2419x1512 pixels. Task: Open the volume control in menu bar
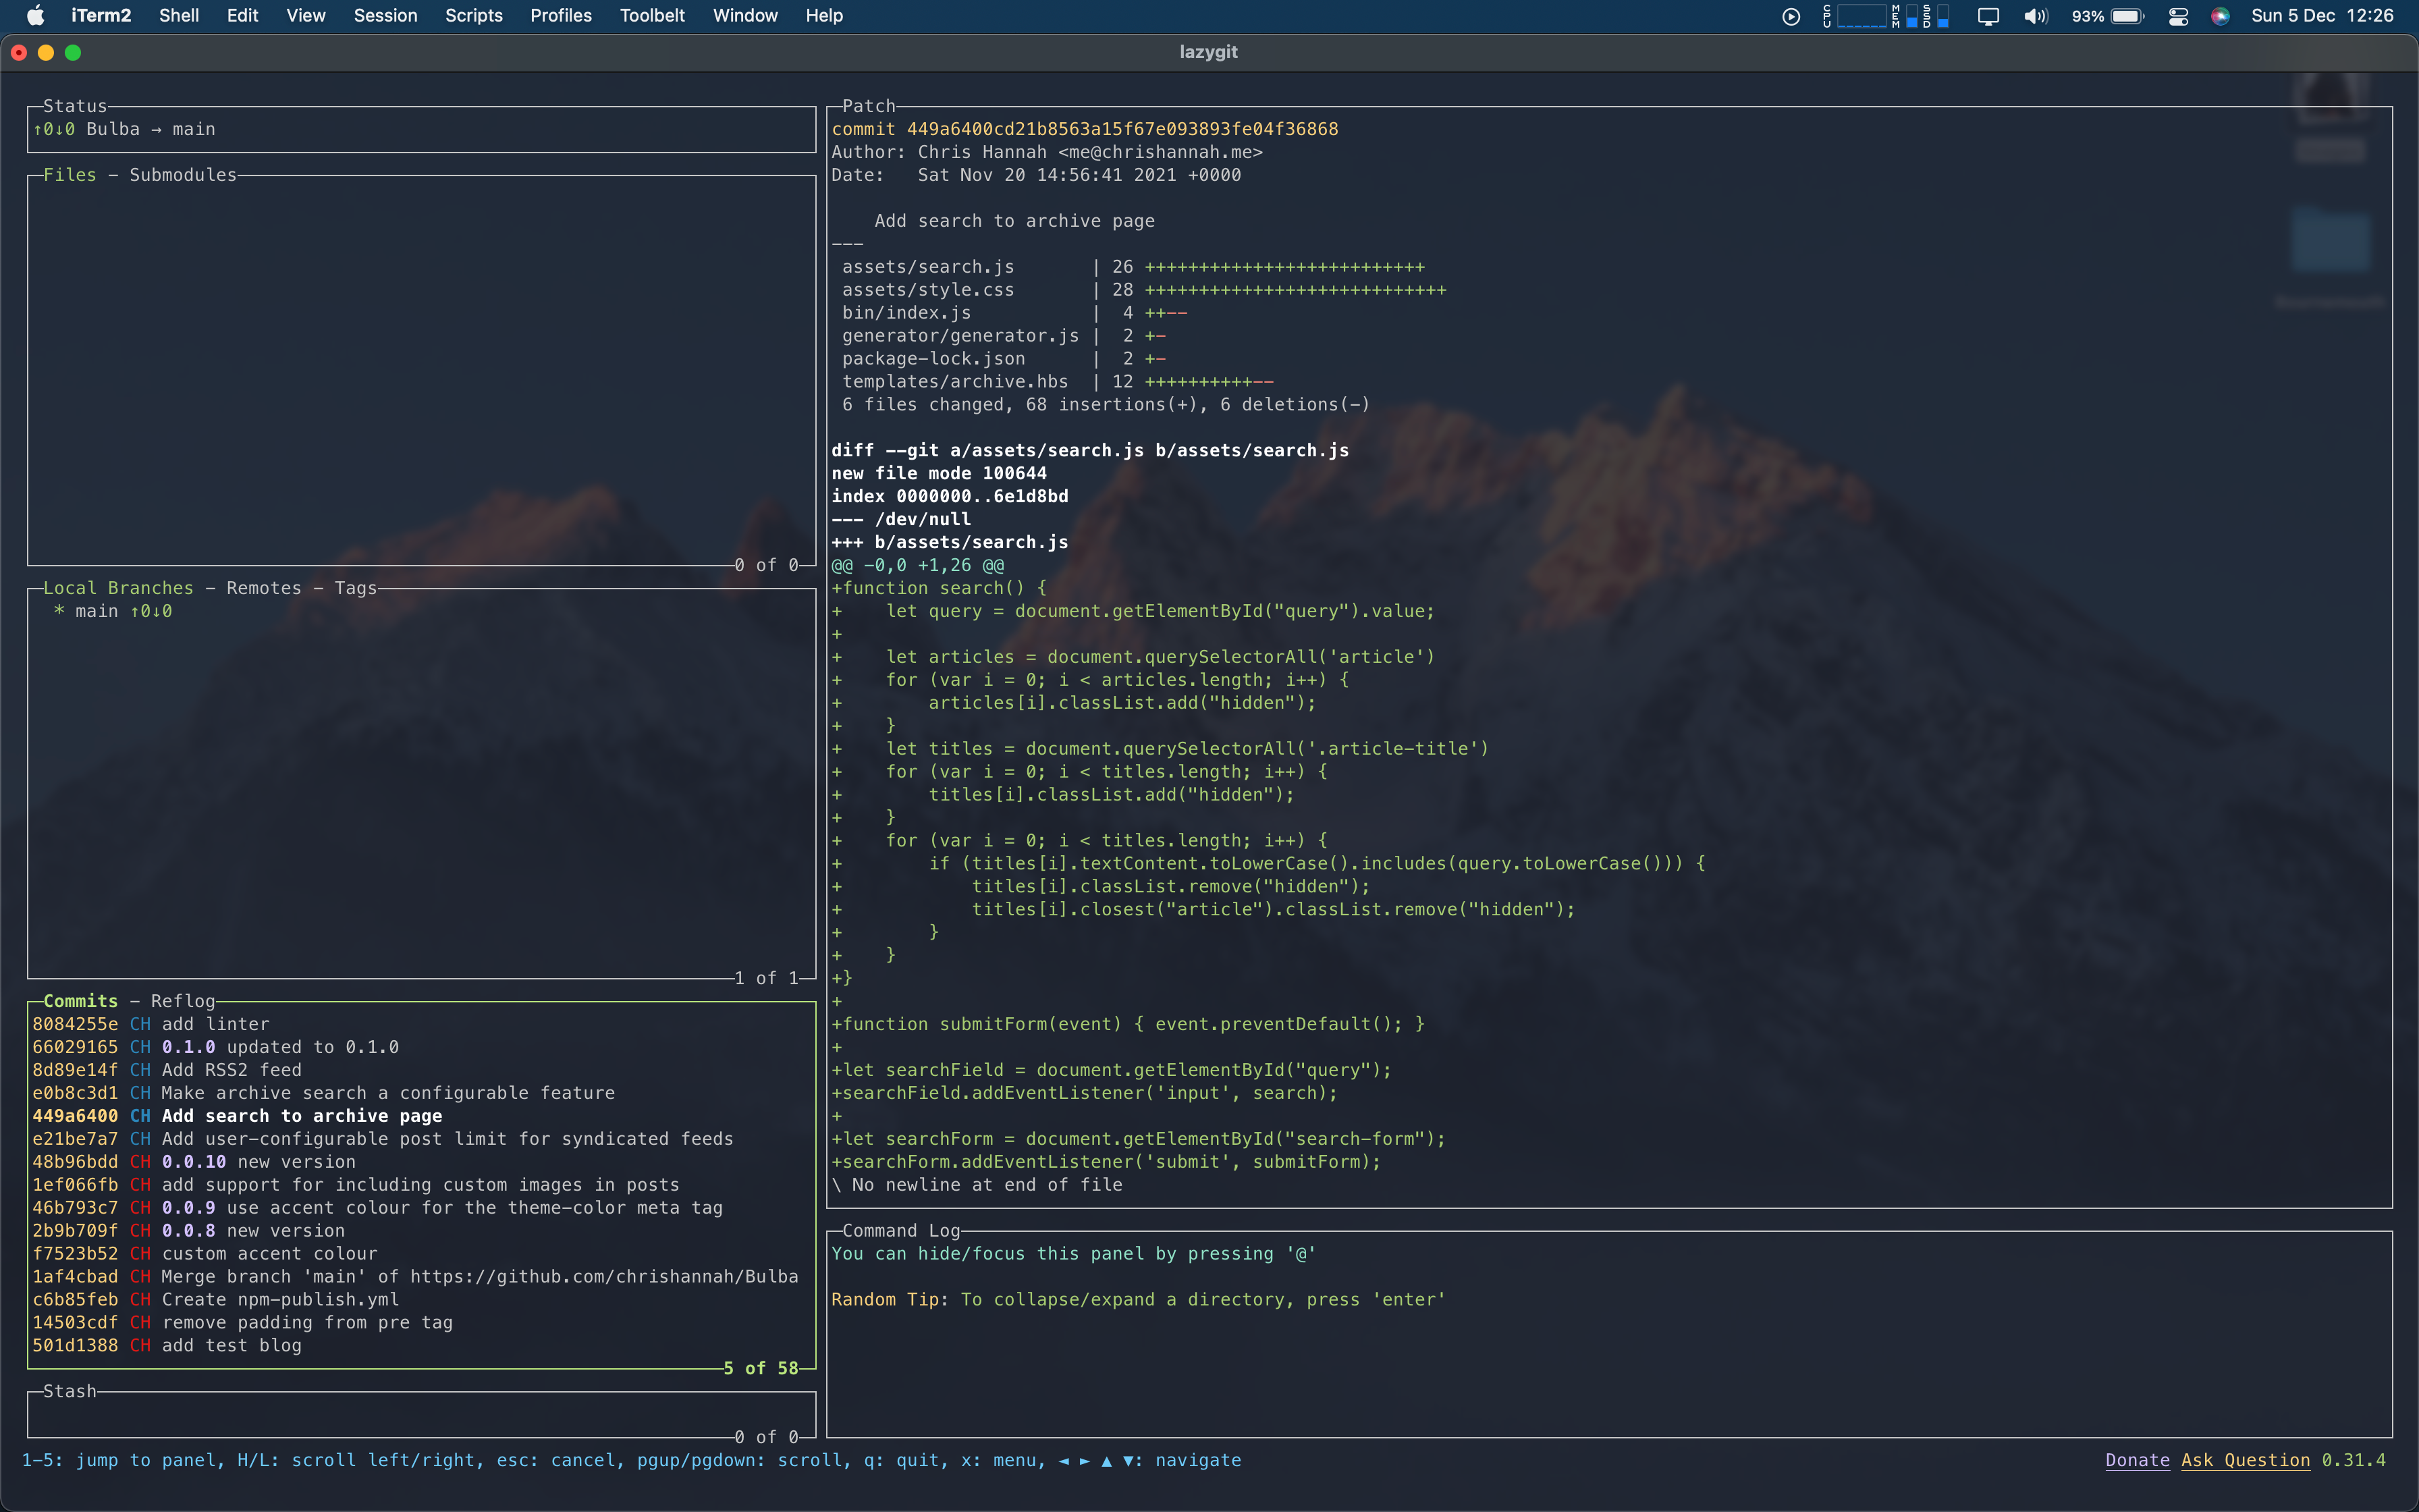click(2036, 16)
